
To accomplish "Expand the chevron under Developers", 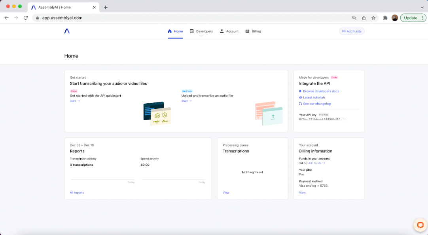I will tap(201, 36).
